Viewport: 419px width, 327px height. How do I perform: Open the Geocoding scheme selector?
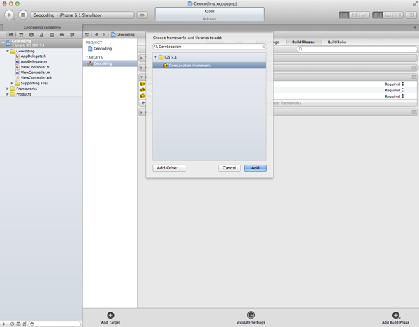[x=44, y=15]
